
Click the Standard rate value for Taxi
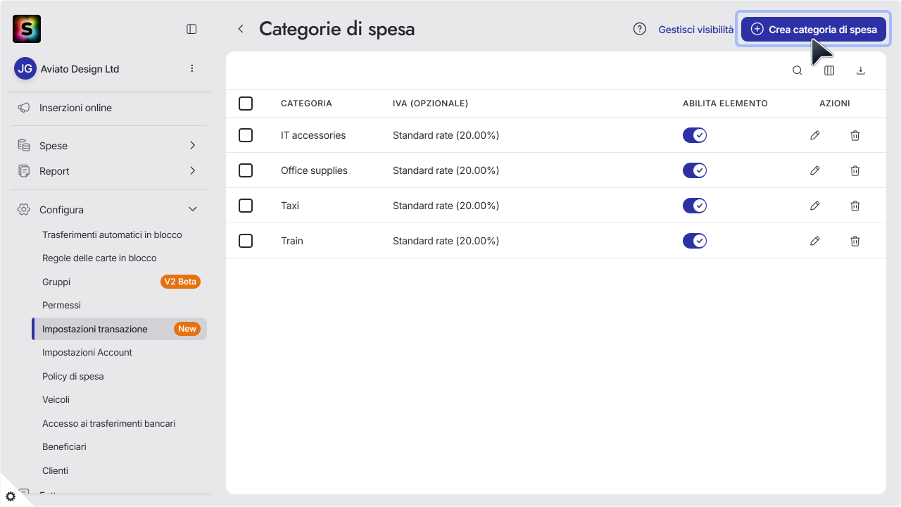446,206
